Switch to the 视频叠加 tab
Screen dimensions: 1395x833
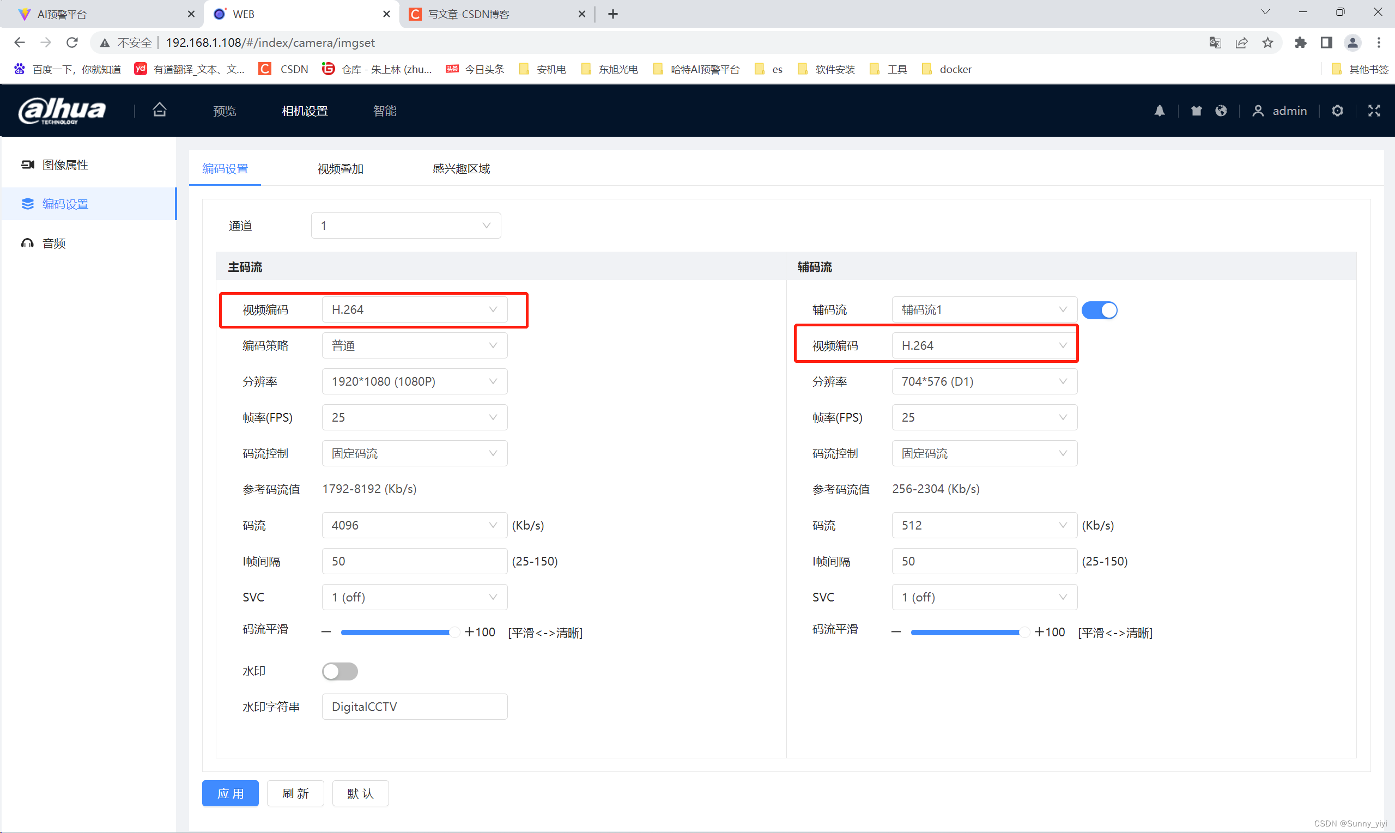340,168
